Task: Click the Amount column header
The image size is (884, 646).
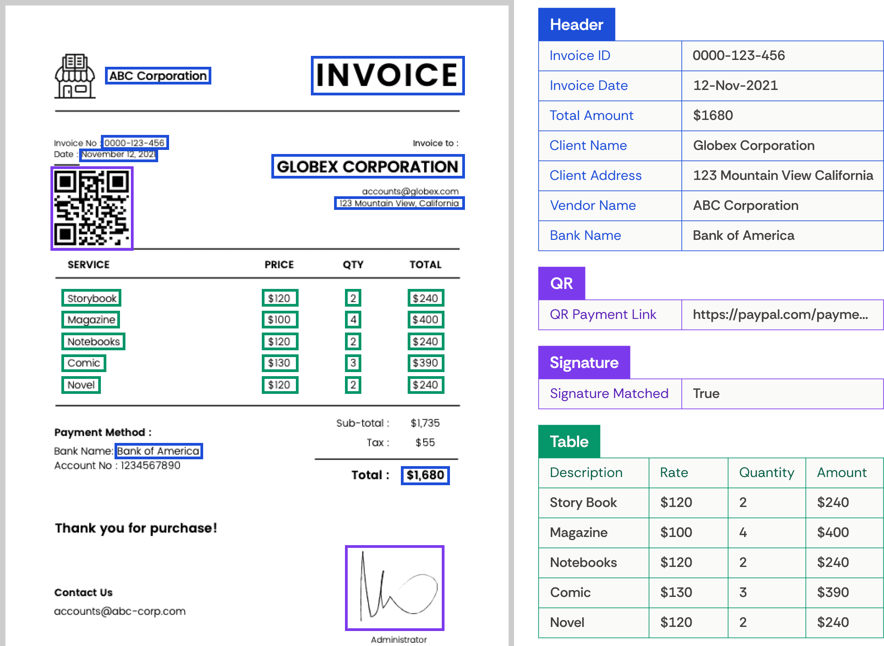Action: point(842,472)
